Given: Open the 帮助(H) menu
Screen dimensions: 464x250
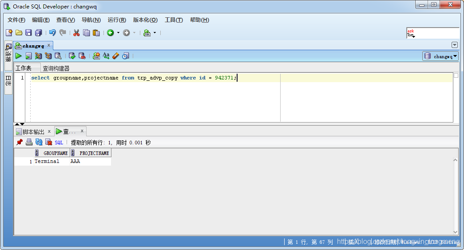Looking at the screenshot, I should [x=199, y=20].
